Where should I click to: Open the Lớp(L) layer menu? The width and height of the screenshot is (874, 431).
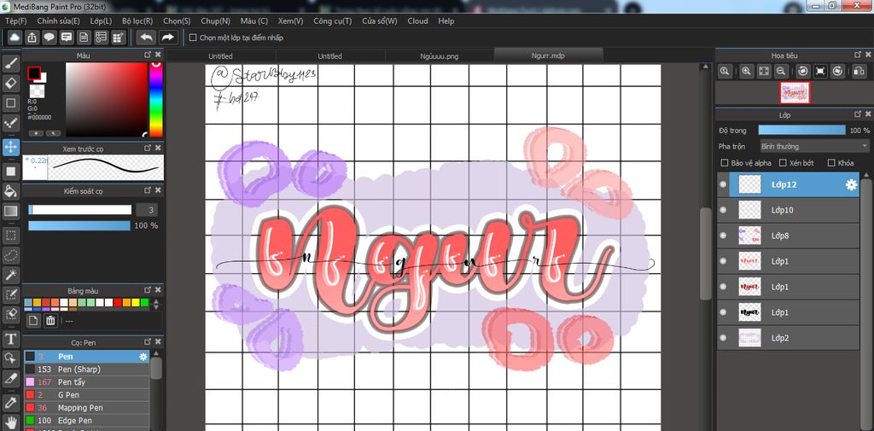click(101, 20)
